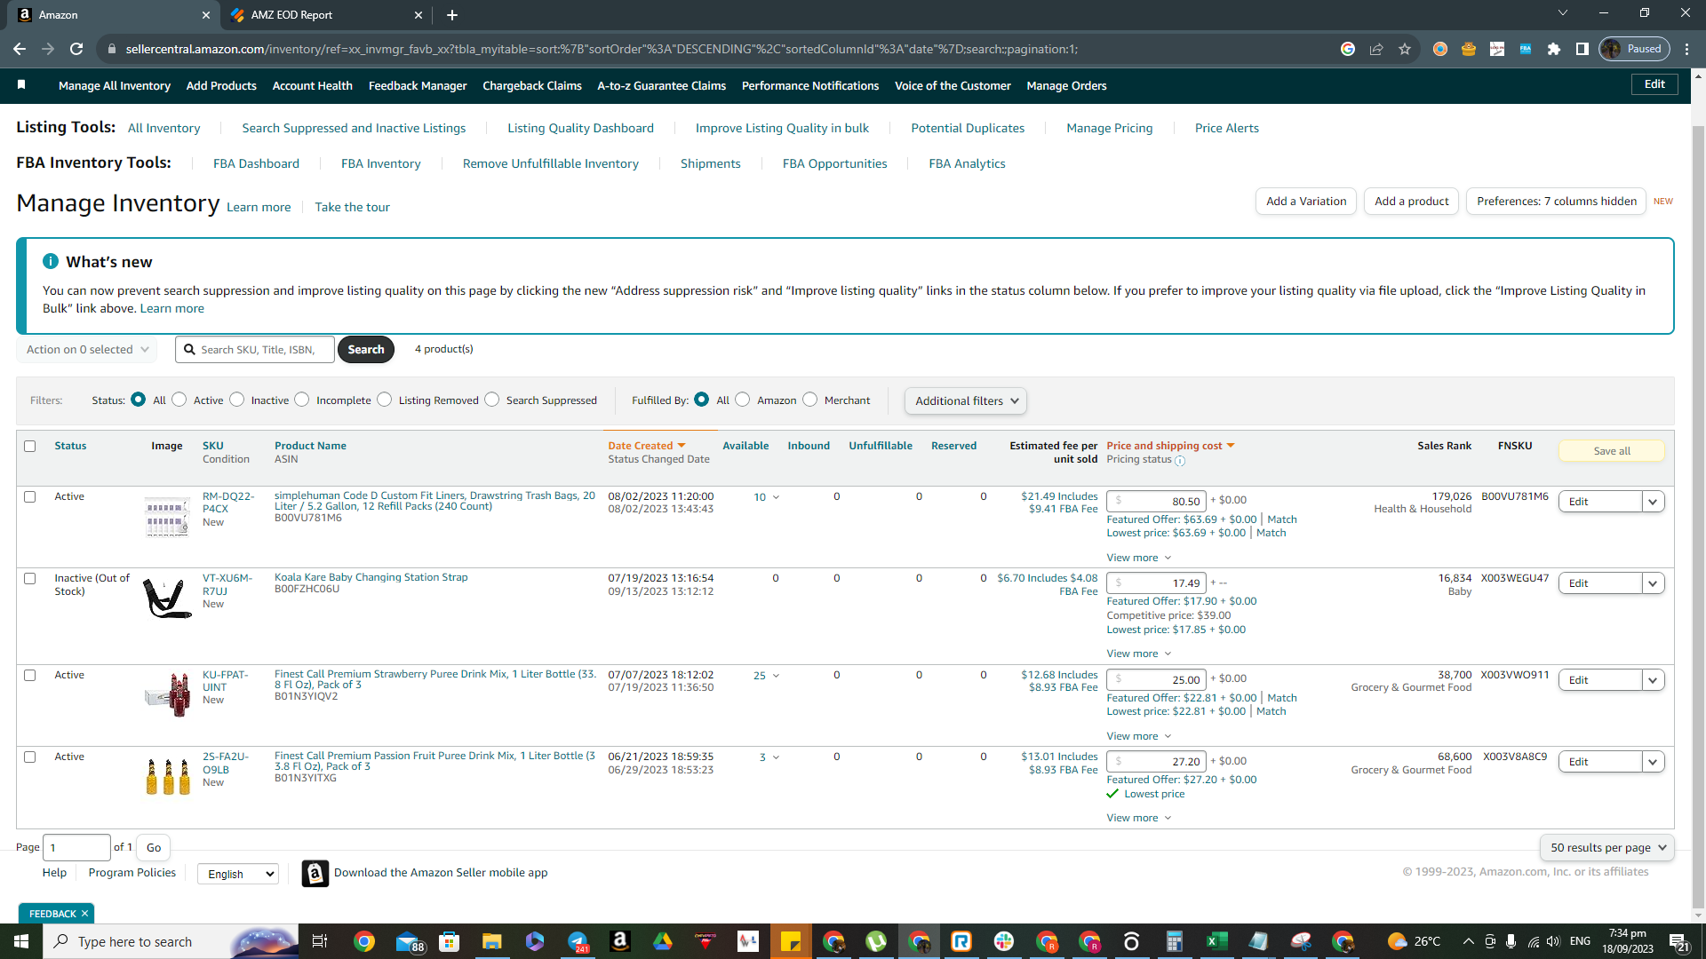Click the Page number input field
1706x959 pixels.
click(77, 847)
